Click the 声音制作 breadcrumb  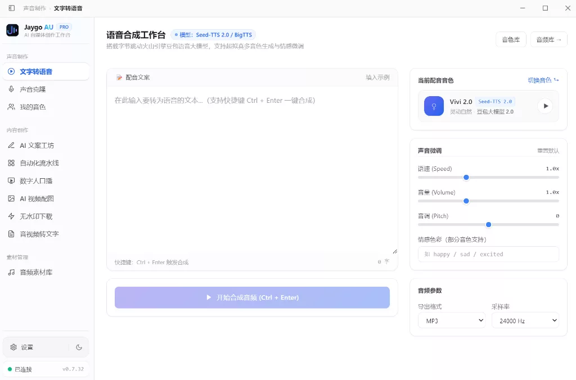35,8
